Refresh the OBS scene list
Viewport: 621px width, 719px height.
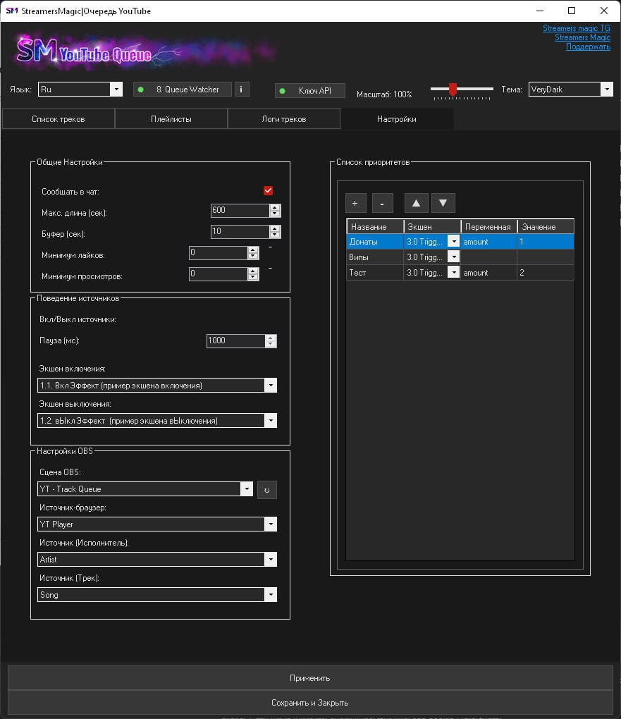[266, 489]
